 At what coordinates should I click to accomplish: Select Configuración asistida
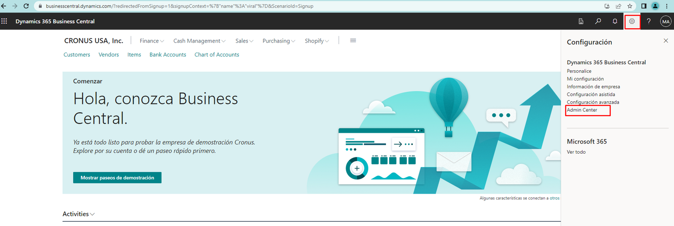click(591, 94)
